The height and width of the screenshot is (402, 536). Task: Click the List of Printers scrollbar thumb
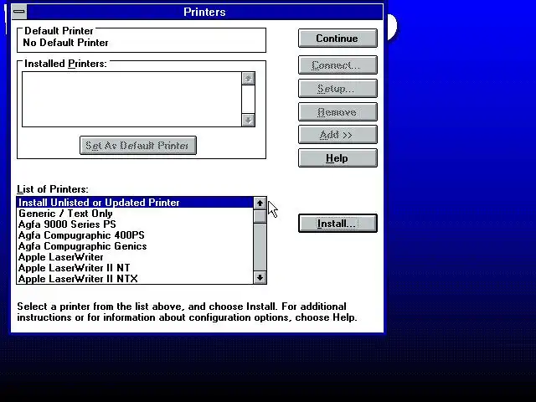tap(260, 216)
